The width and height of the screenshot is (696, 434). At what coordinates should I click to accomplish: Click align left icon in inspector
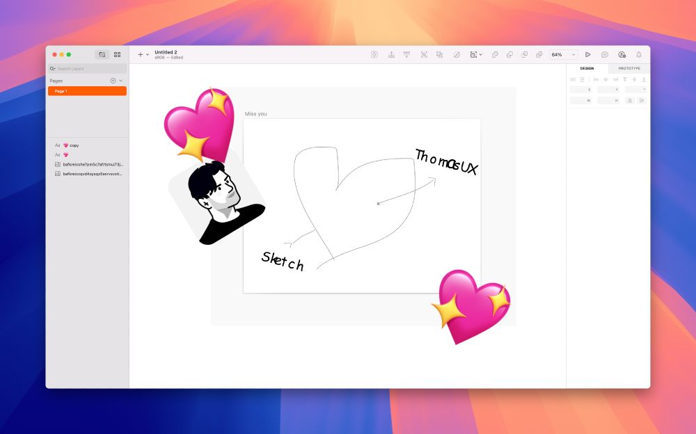596,79
